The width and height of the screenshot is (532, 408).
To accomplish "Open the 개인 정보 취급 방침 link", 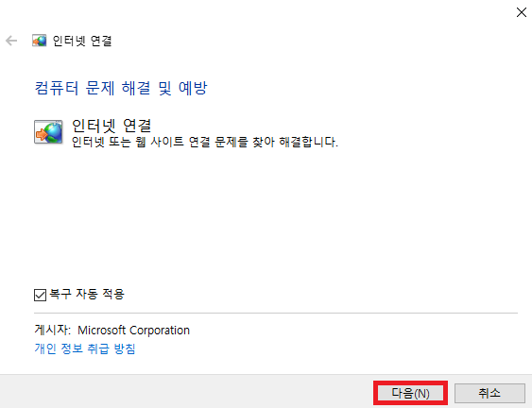I will coord(85,348).
